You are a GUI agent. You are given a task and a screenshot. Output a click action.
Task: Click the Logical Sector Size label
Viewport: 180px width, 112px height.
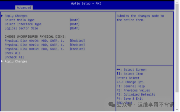(21, 28)
